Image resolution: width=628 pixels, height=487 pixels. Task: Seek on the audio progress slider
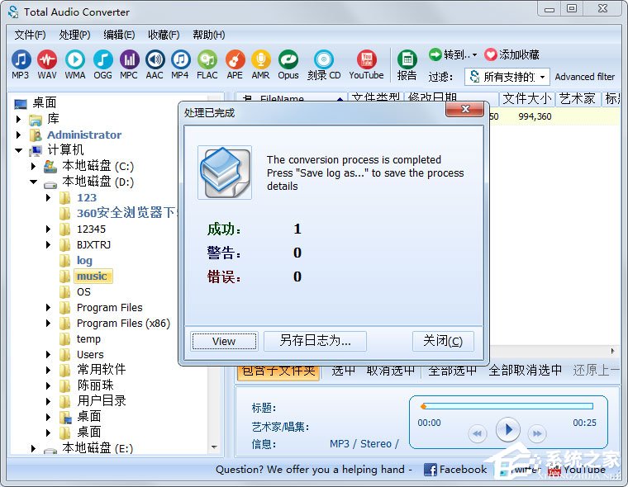coord(507,406)
